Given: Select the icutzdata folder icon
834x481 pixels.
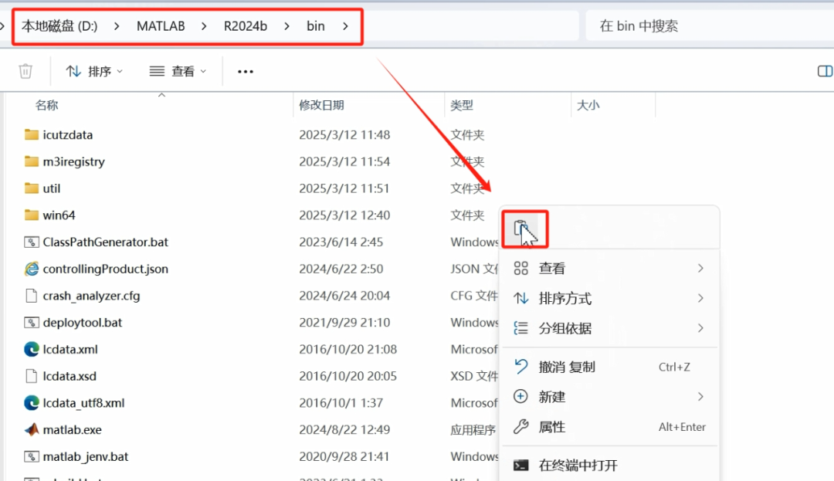Looking at the screenshot, I should pos(32,134).
